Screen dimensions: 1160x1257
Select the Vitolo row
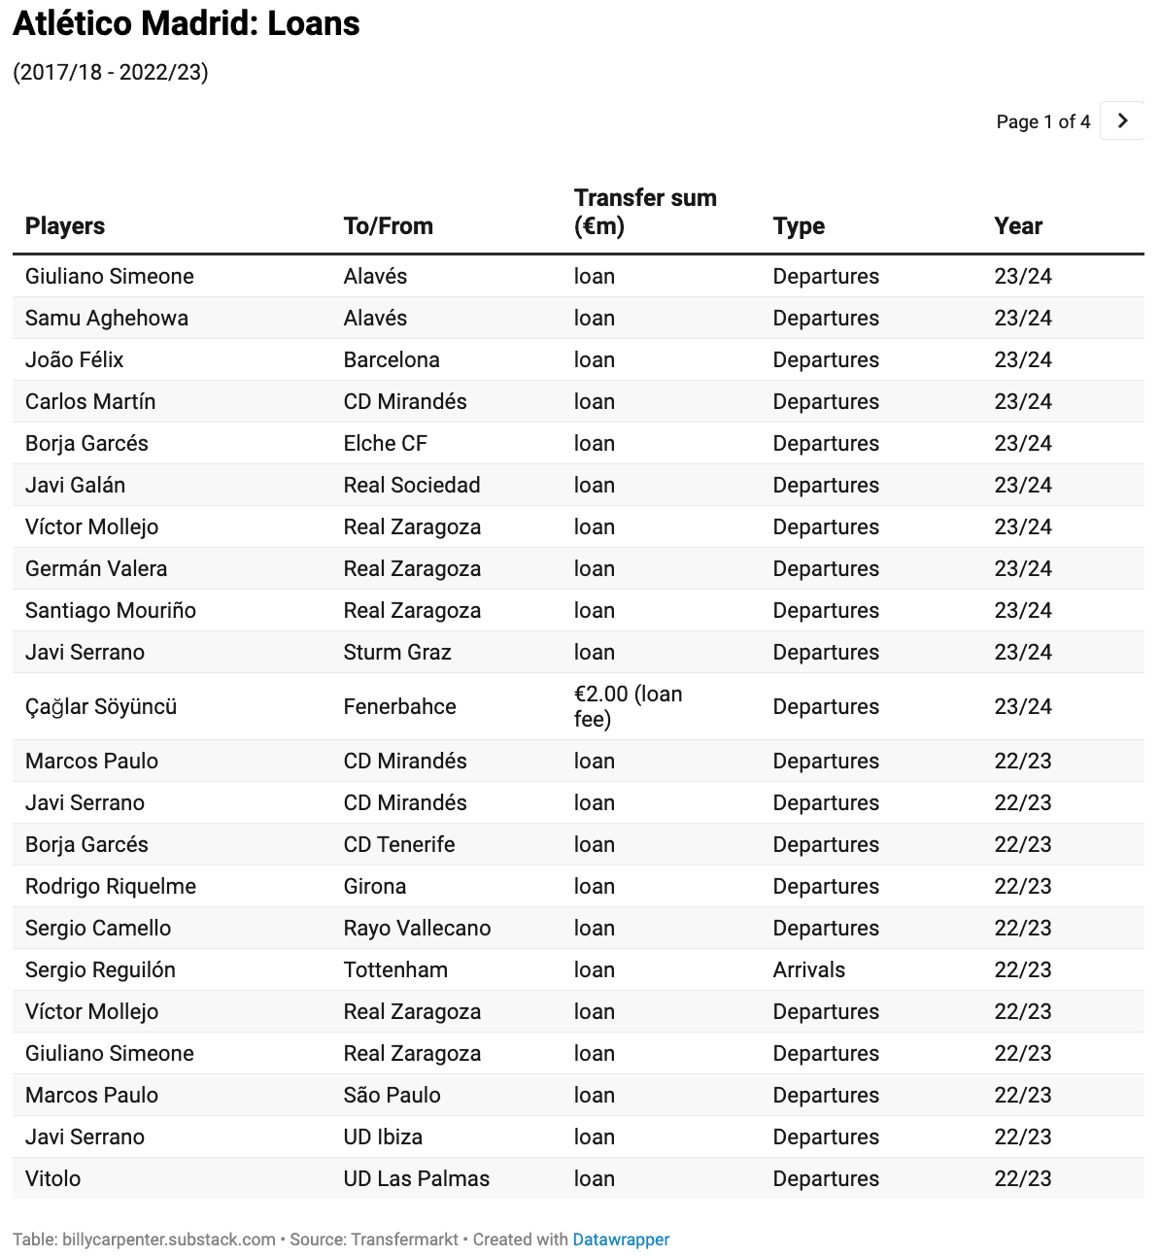click(x=578, y=1178)
